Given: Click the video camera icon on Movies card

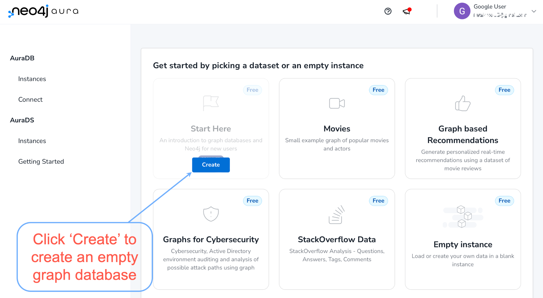Looking at the screenshot, I should 337,103.
